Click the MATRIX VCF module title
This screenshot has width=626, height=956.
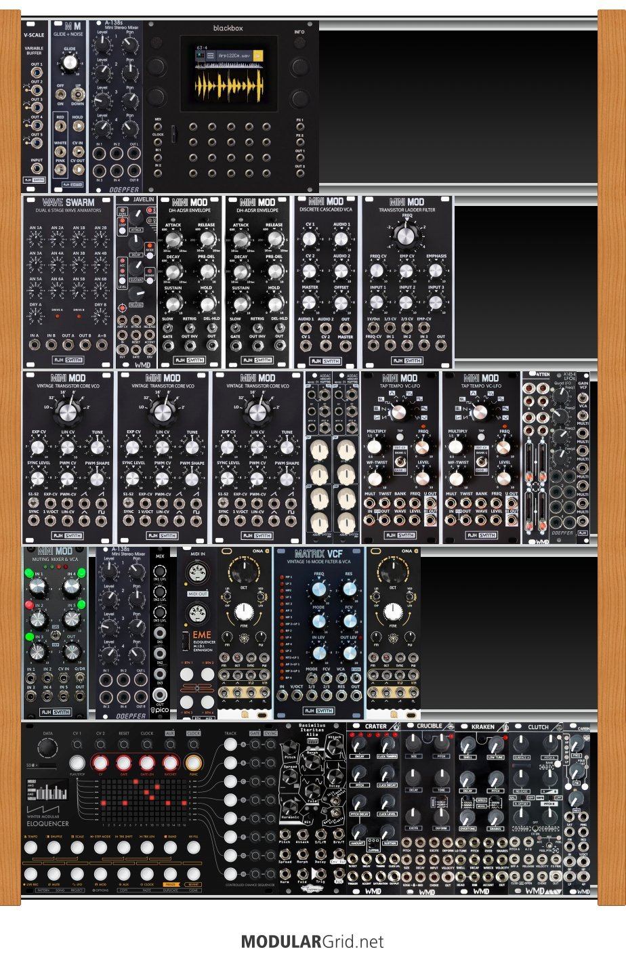point(318,554)
